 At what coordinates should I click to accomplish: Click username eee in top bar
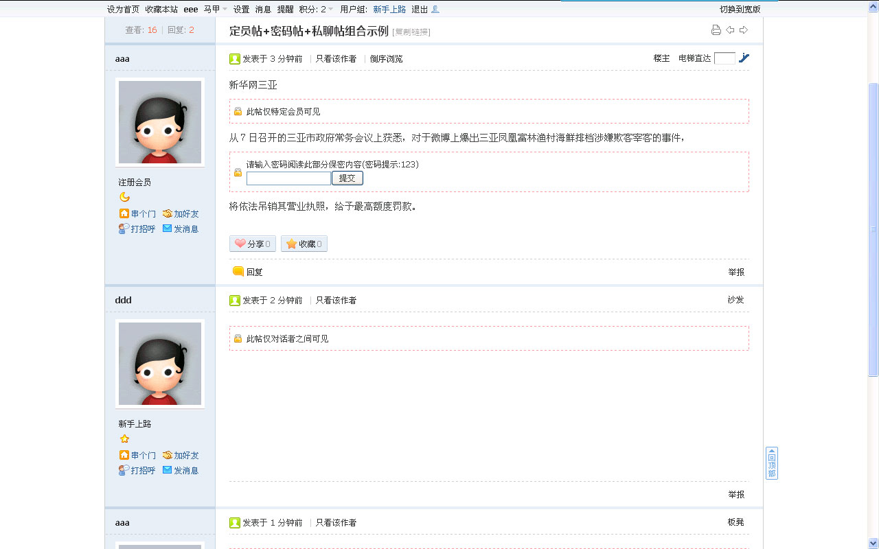point(191,9)
